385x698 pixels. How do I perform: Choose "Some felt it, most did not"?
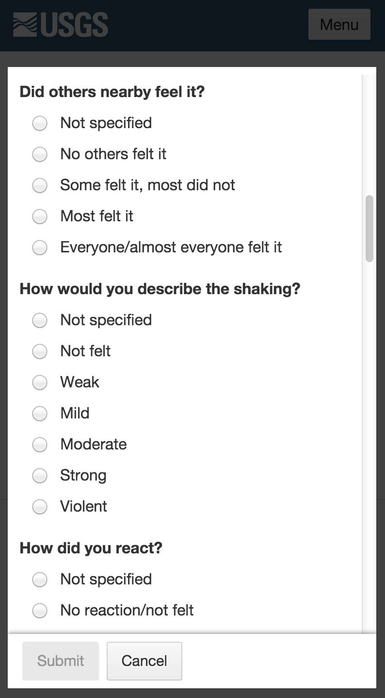point(40,185)
